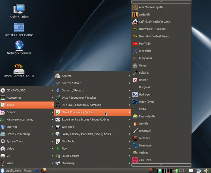The height and width of the screenshot is (173, 211).
Task: Open the guitarix icon
Action: pyautogui.click(x=135, y=73)
